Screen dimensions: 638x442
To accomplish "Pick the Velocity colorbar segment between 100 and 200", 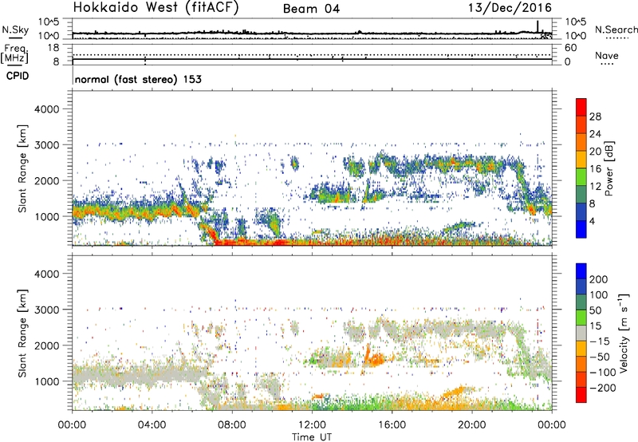I will pos(581,286).
